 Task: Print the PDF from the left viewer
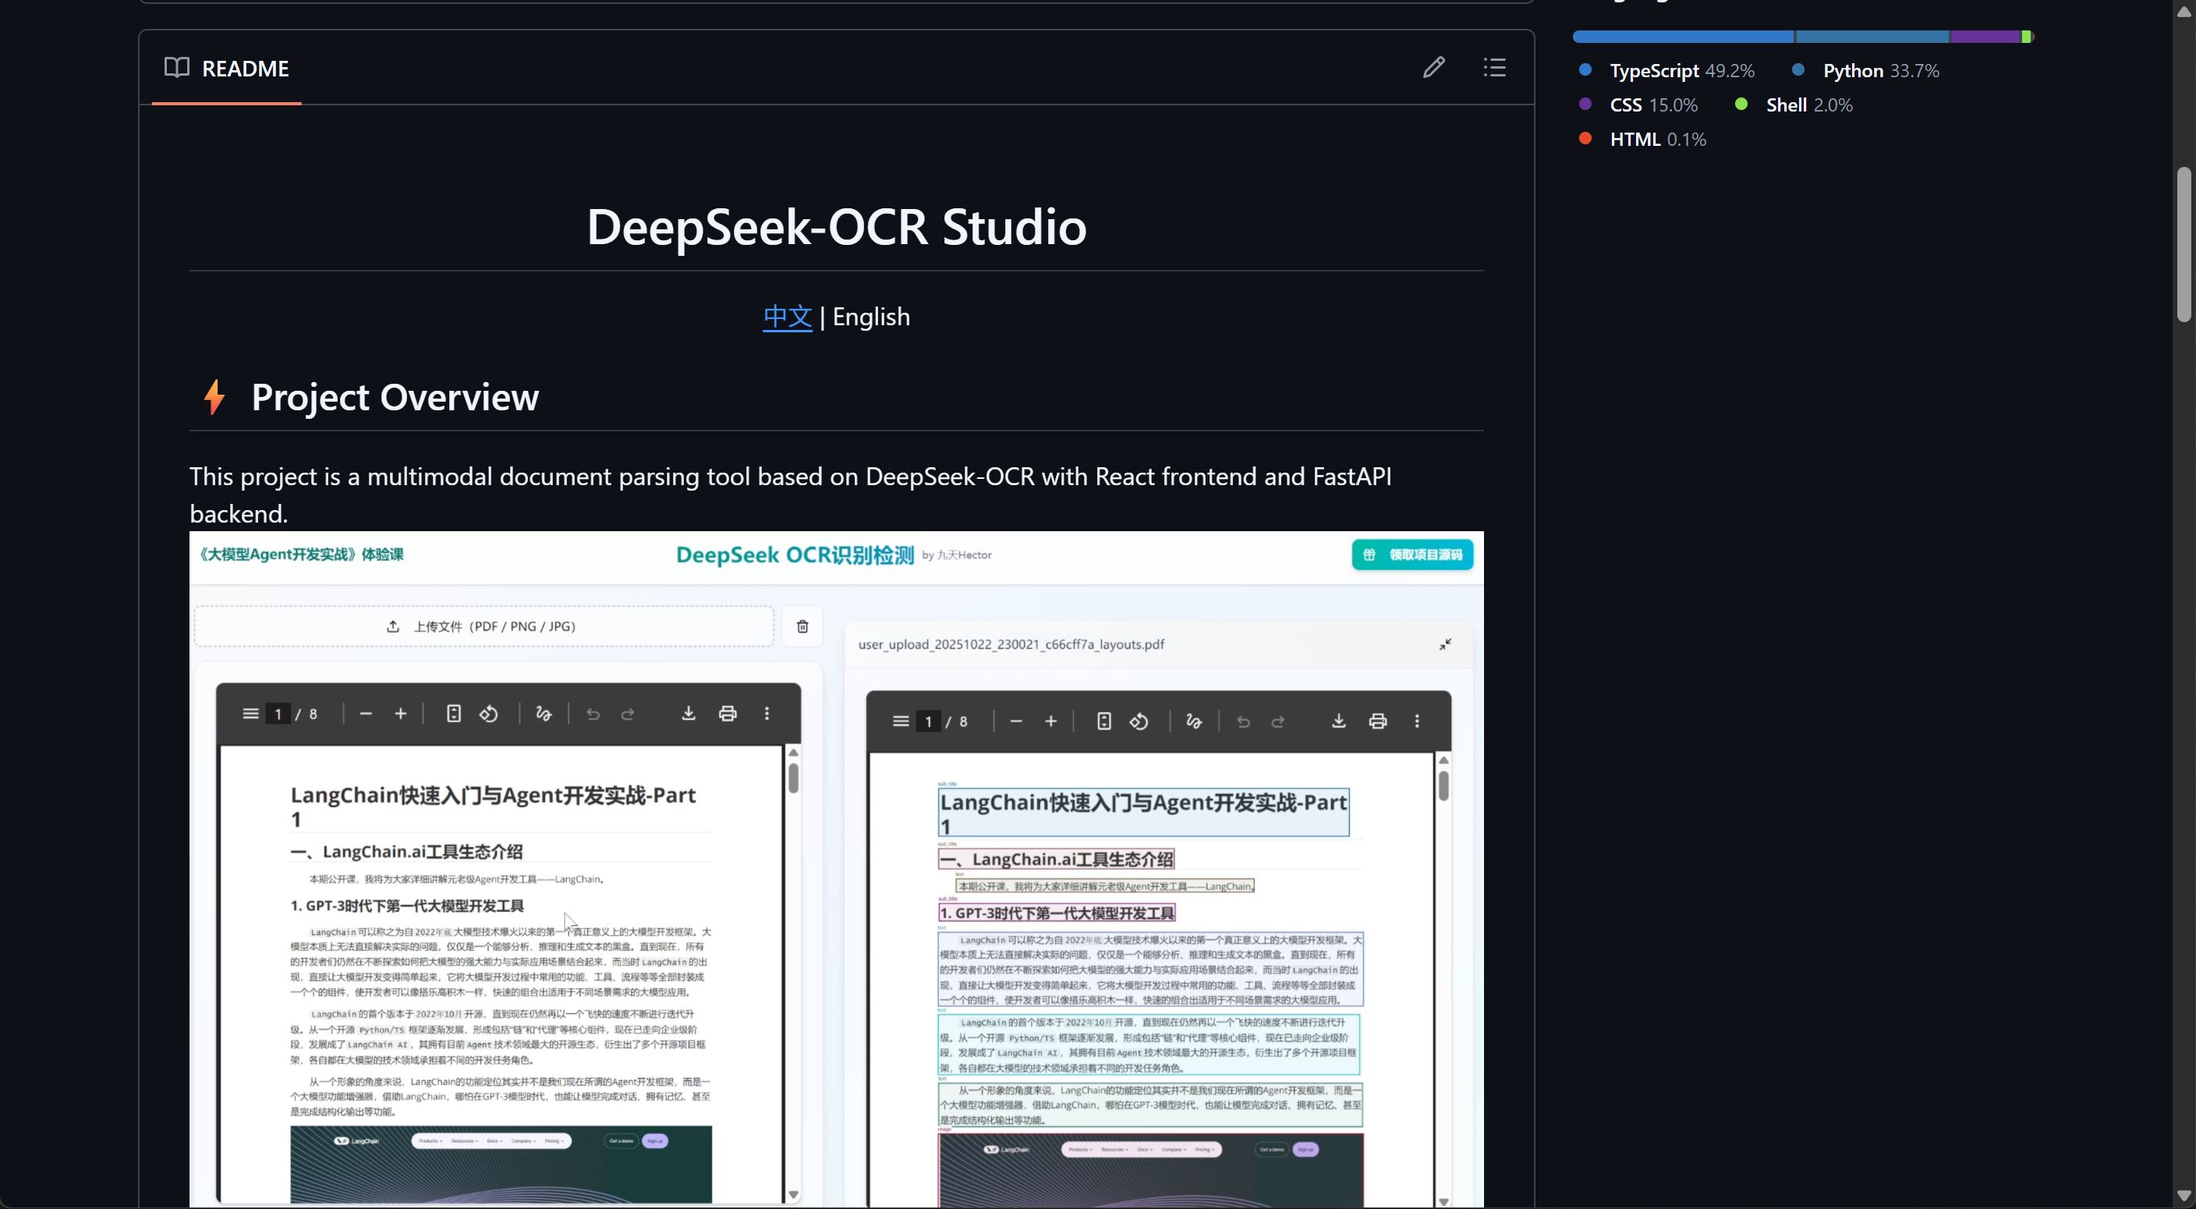[727, 714]
